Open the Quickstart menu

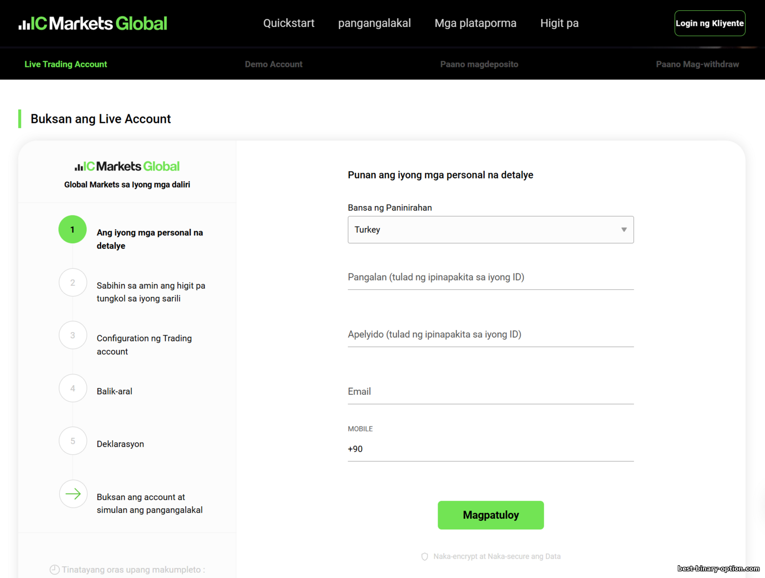click(289, 23)
